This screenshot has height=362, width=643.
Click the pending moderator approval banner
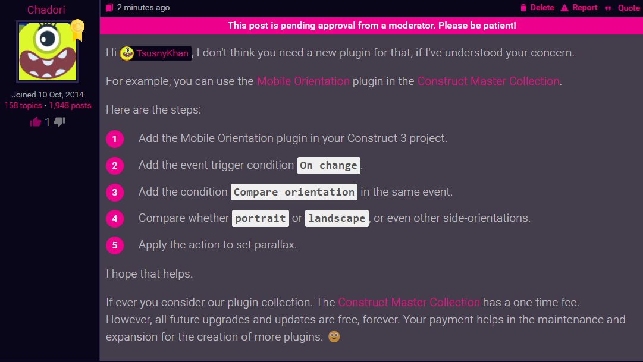(372, 26)
